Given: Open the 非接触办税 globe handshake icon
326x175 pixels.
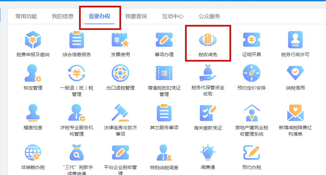Looking at the screenshot, I should [x=33, y=152].
